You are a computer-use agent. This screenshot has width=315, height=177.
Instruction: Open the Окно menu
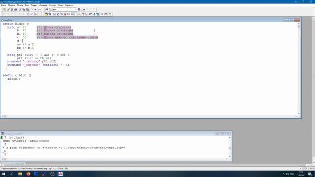pyautogui.click(x=60, y=5)
